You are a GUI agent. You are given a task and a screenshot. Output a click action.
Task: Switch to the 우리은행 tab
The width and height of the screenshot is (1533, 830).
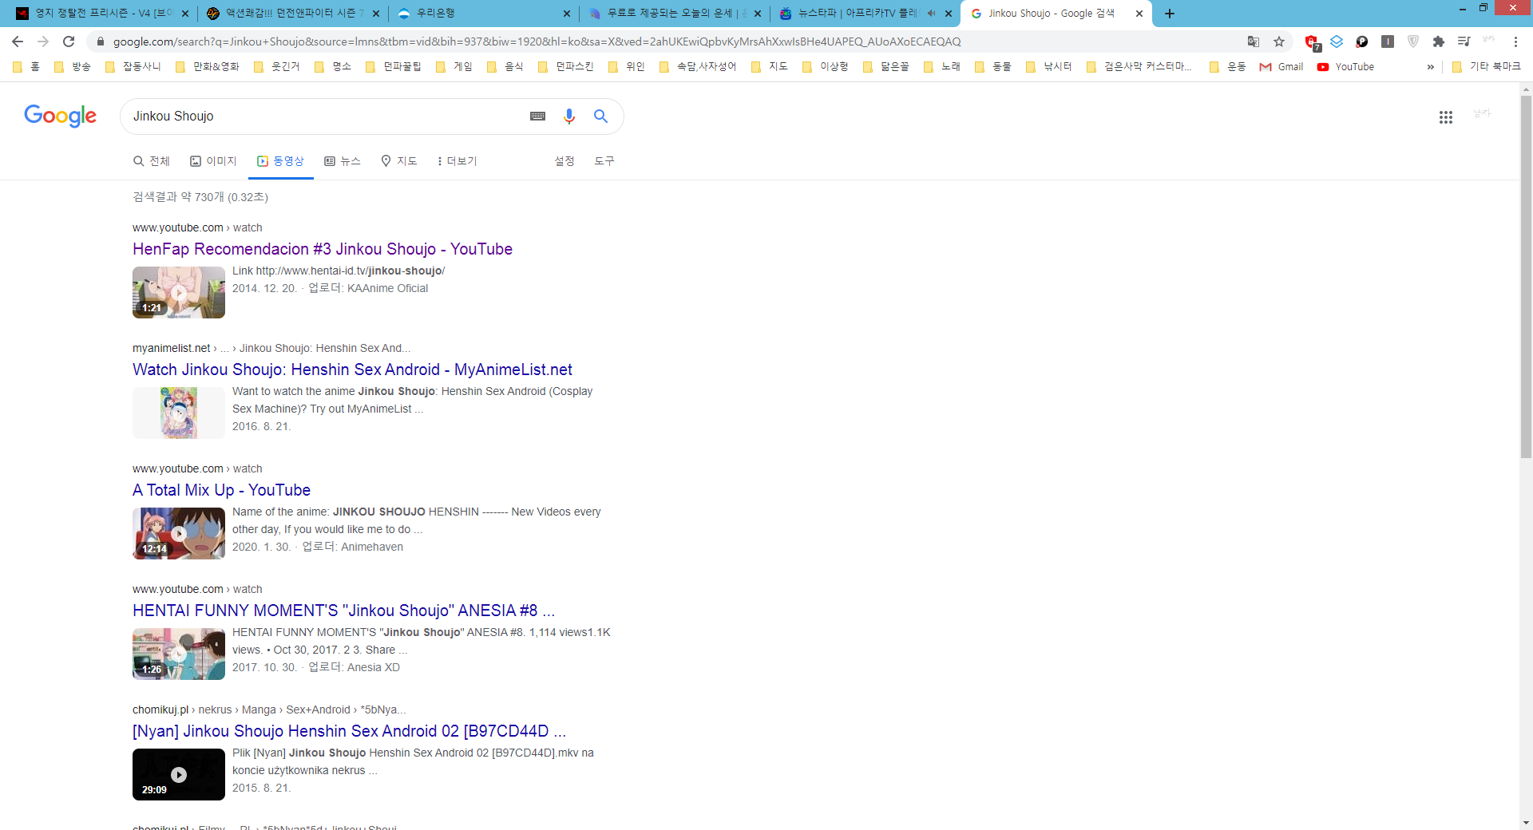coord(484,14)
